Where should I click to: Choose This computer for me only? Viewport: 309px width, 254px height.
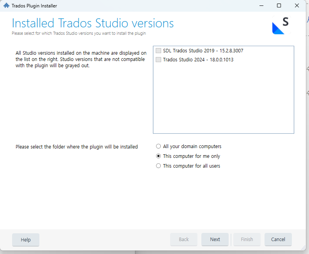point(158,156)
